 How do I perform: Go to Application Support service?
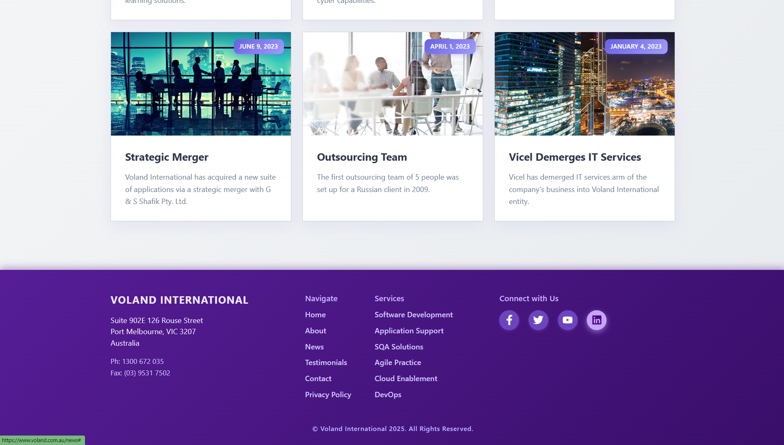(409, 331)
